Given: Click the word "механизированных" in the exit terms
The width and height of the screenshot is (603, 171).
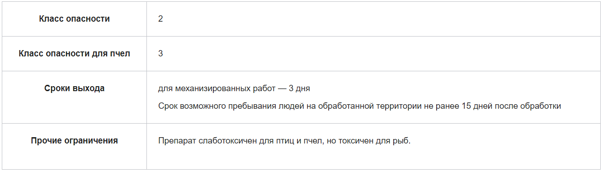Looking at the screenshot, I should click(217, 88).
